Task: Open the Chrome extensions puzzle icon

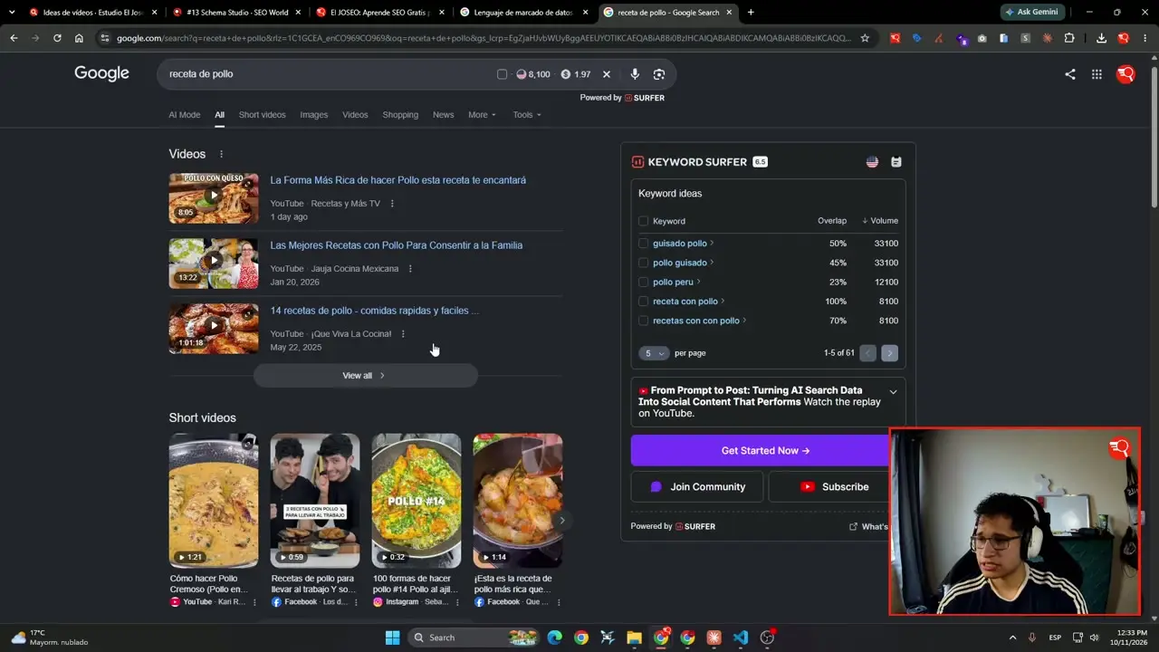Action: coord(1069,38)
